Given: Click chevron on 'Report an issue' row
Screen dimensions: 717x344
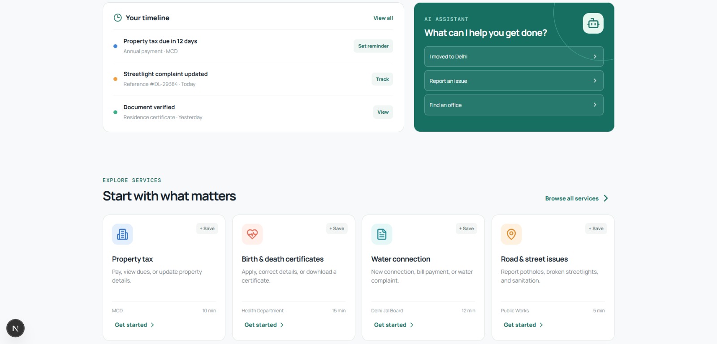Looking at the screenshot, I should click(595, 81).
